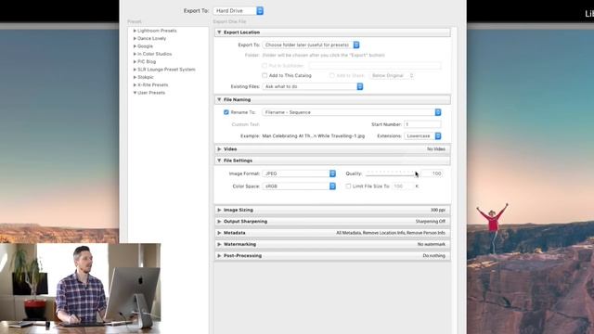Expand the Google presets folder

tap(135, 46)
